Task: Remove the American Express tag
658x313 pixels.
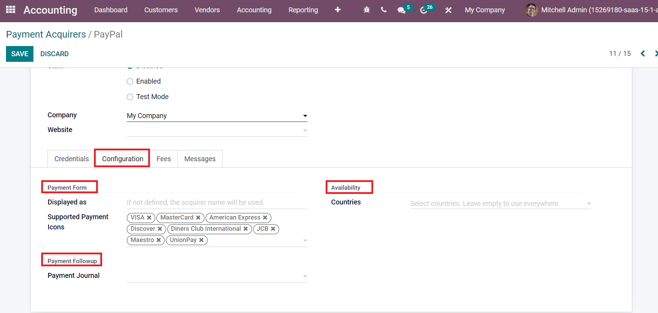Action: [265, 217]
